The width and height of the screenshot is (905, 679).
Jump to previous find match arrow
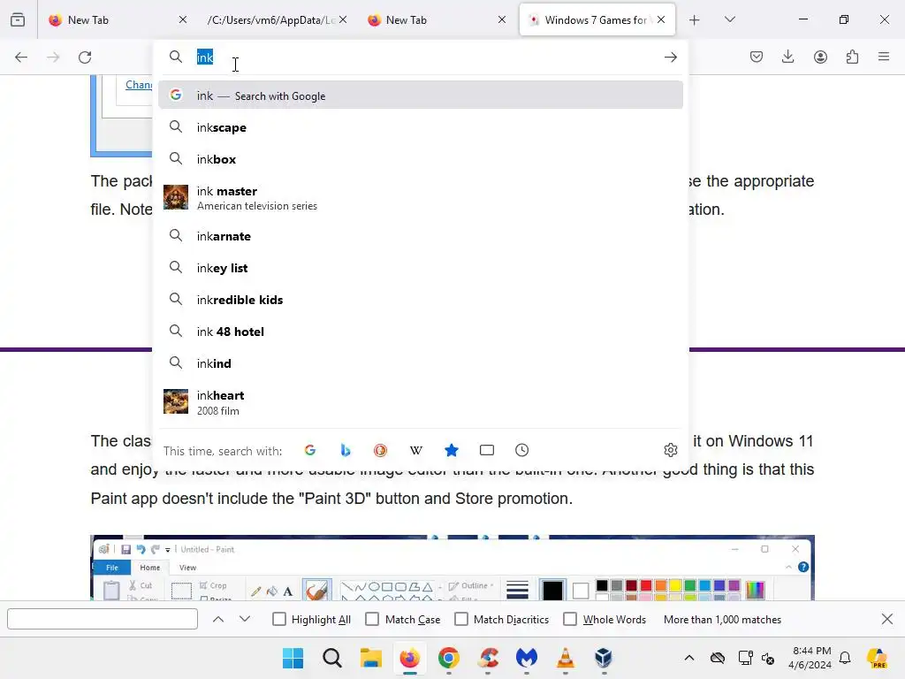218,619
